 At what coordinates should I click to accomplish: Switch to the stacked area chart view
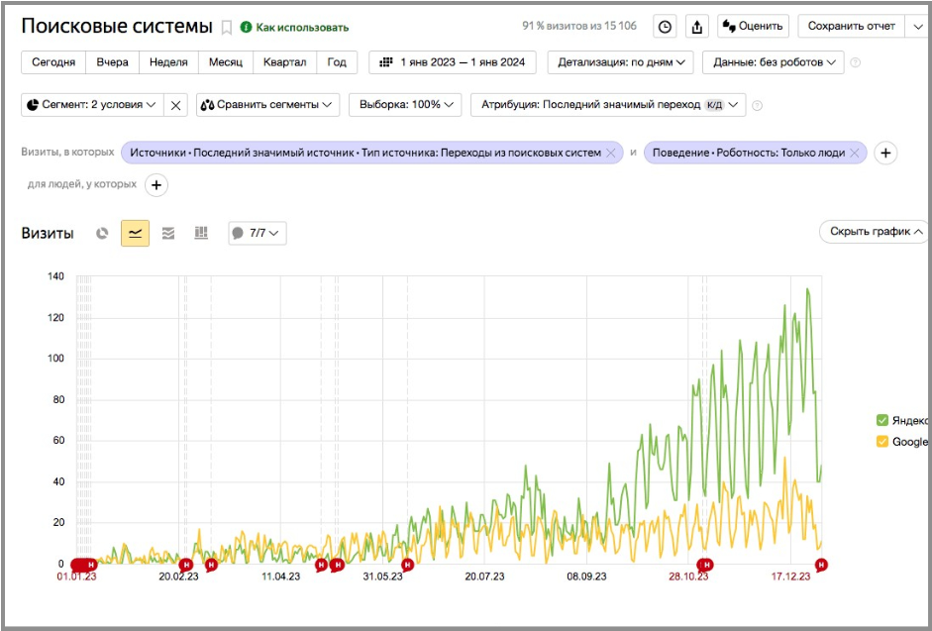click(x=168, y=233)
